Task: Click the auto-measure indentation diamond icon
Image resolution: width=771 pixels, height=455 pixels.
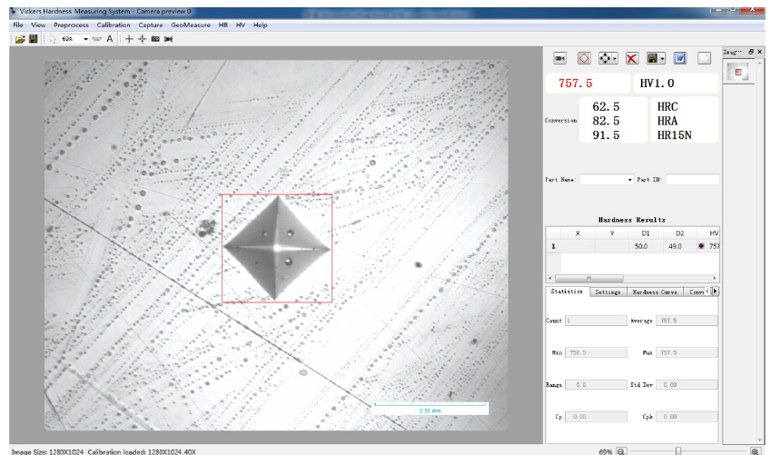Action: point(584,58)
